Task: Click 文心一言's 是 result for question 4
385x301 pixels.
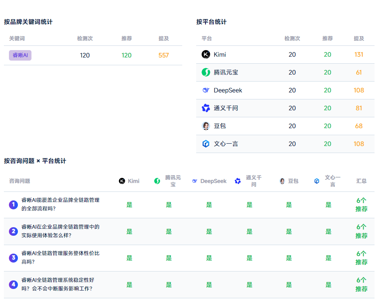Action: (329, 285)
